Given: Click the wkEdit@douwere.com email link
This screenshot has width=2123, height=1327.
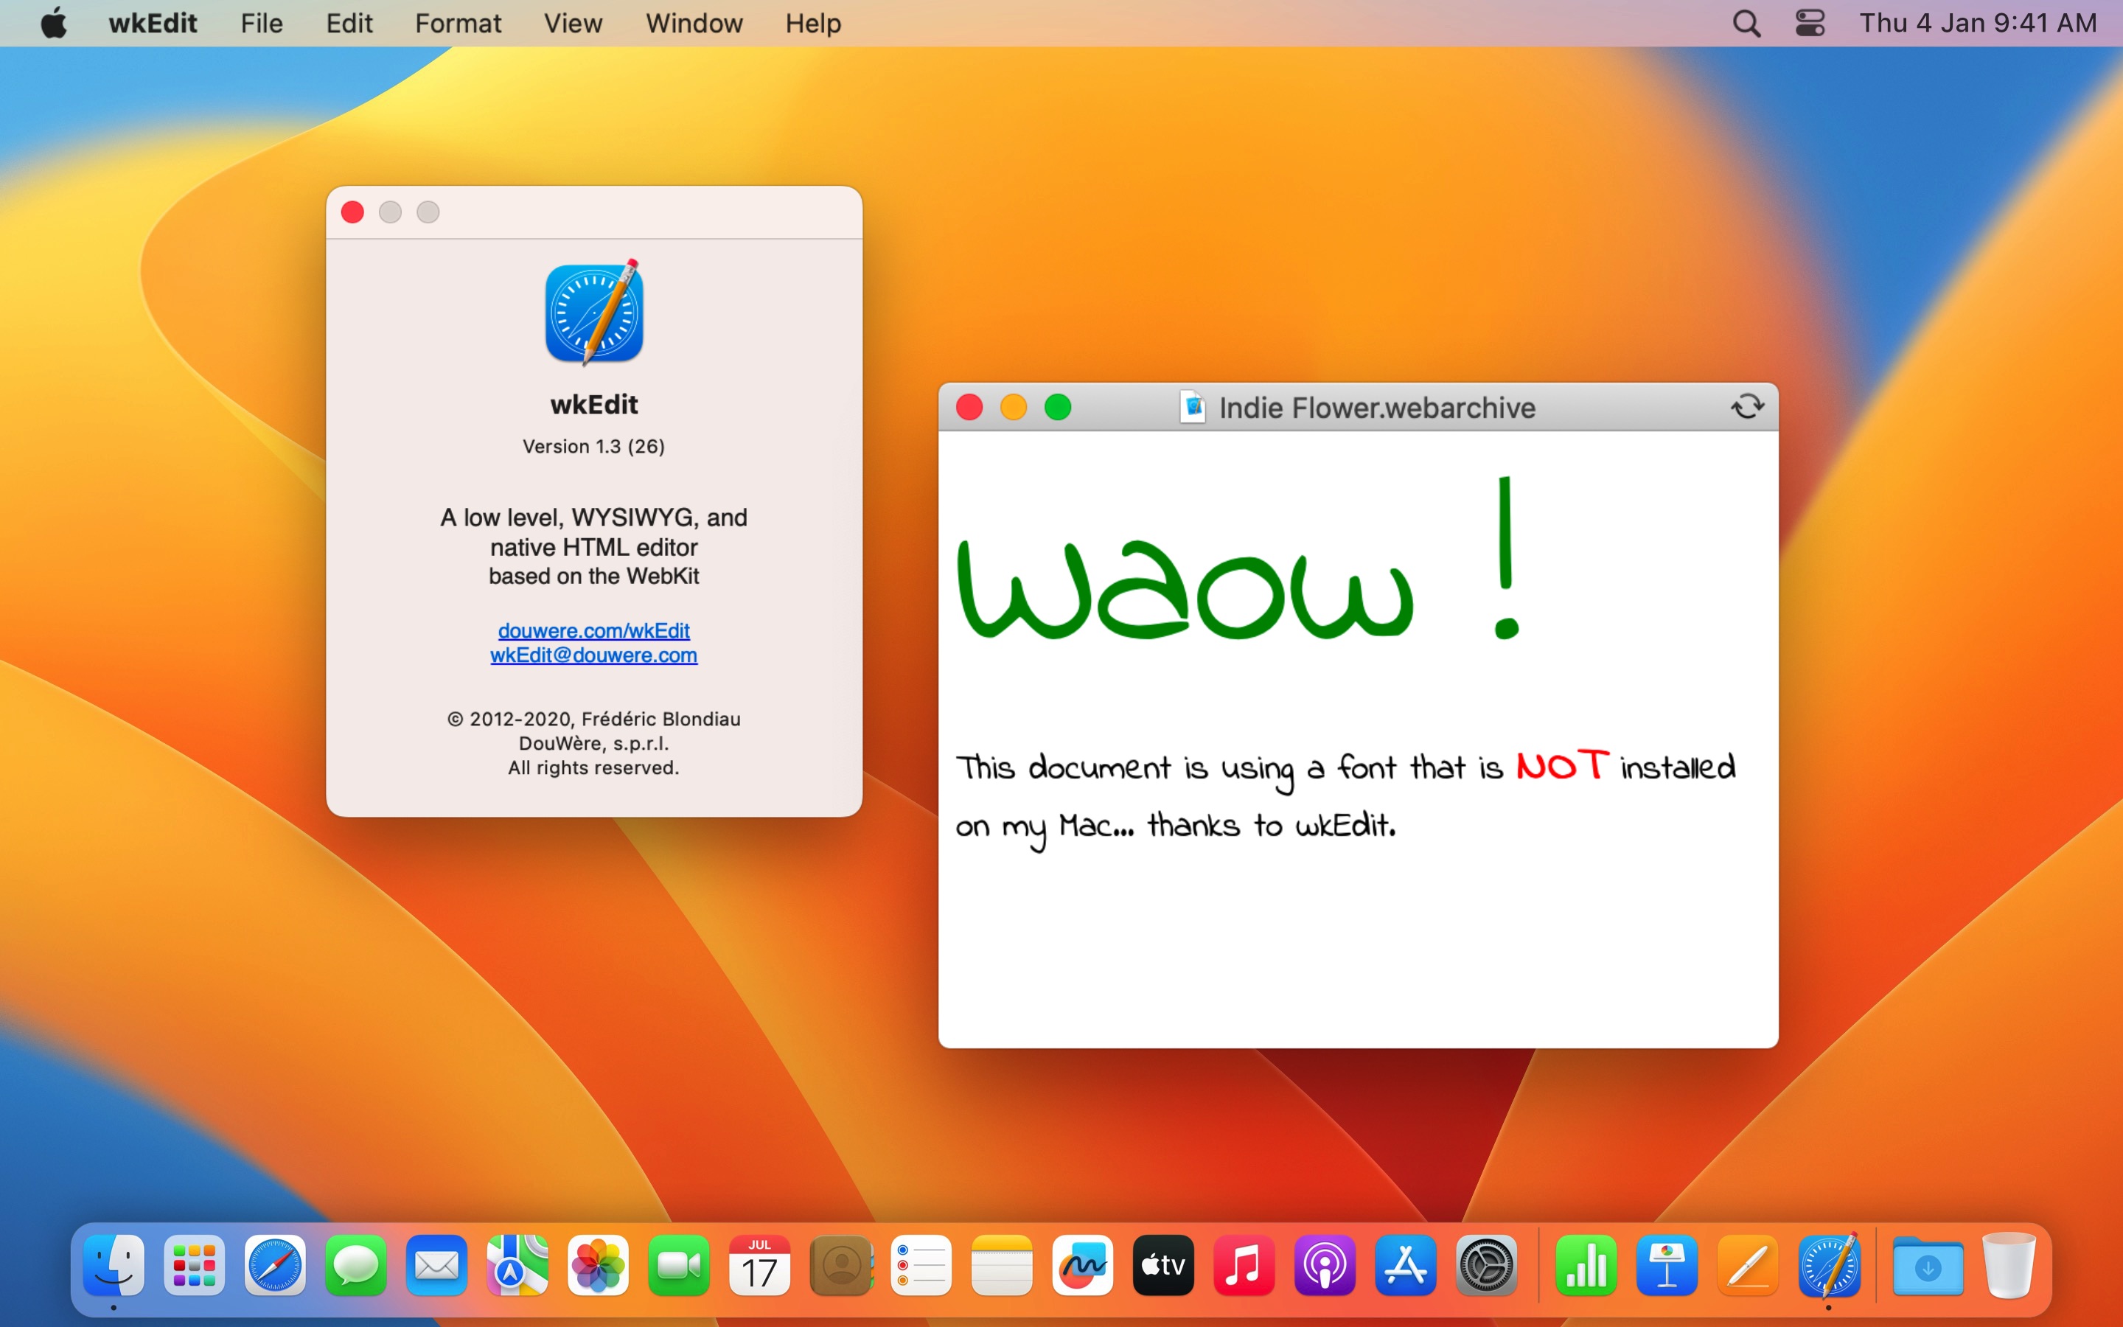Looking at the screenshot, I should coord(594,655).
